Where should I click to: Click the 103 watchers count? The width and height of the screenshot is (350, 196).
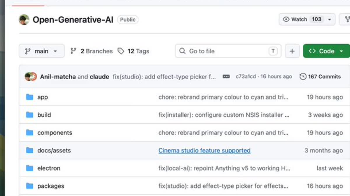[x=316, y=19]
